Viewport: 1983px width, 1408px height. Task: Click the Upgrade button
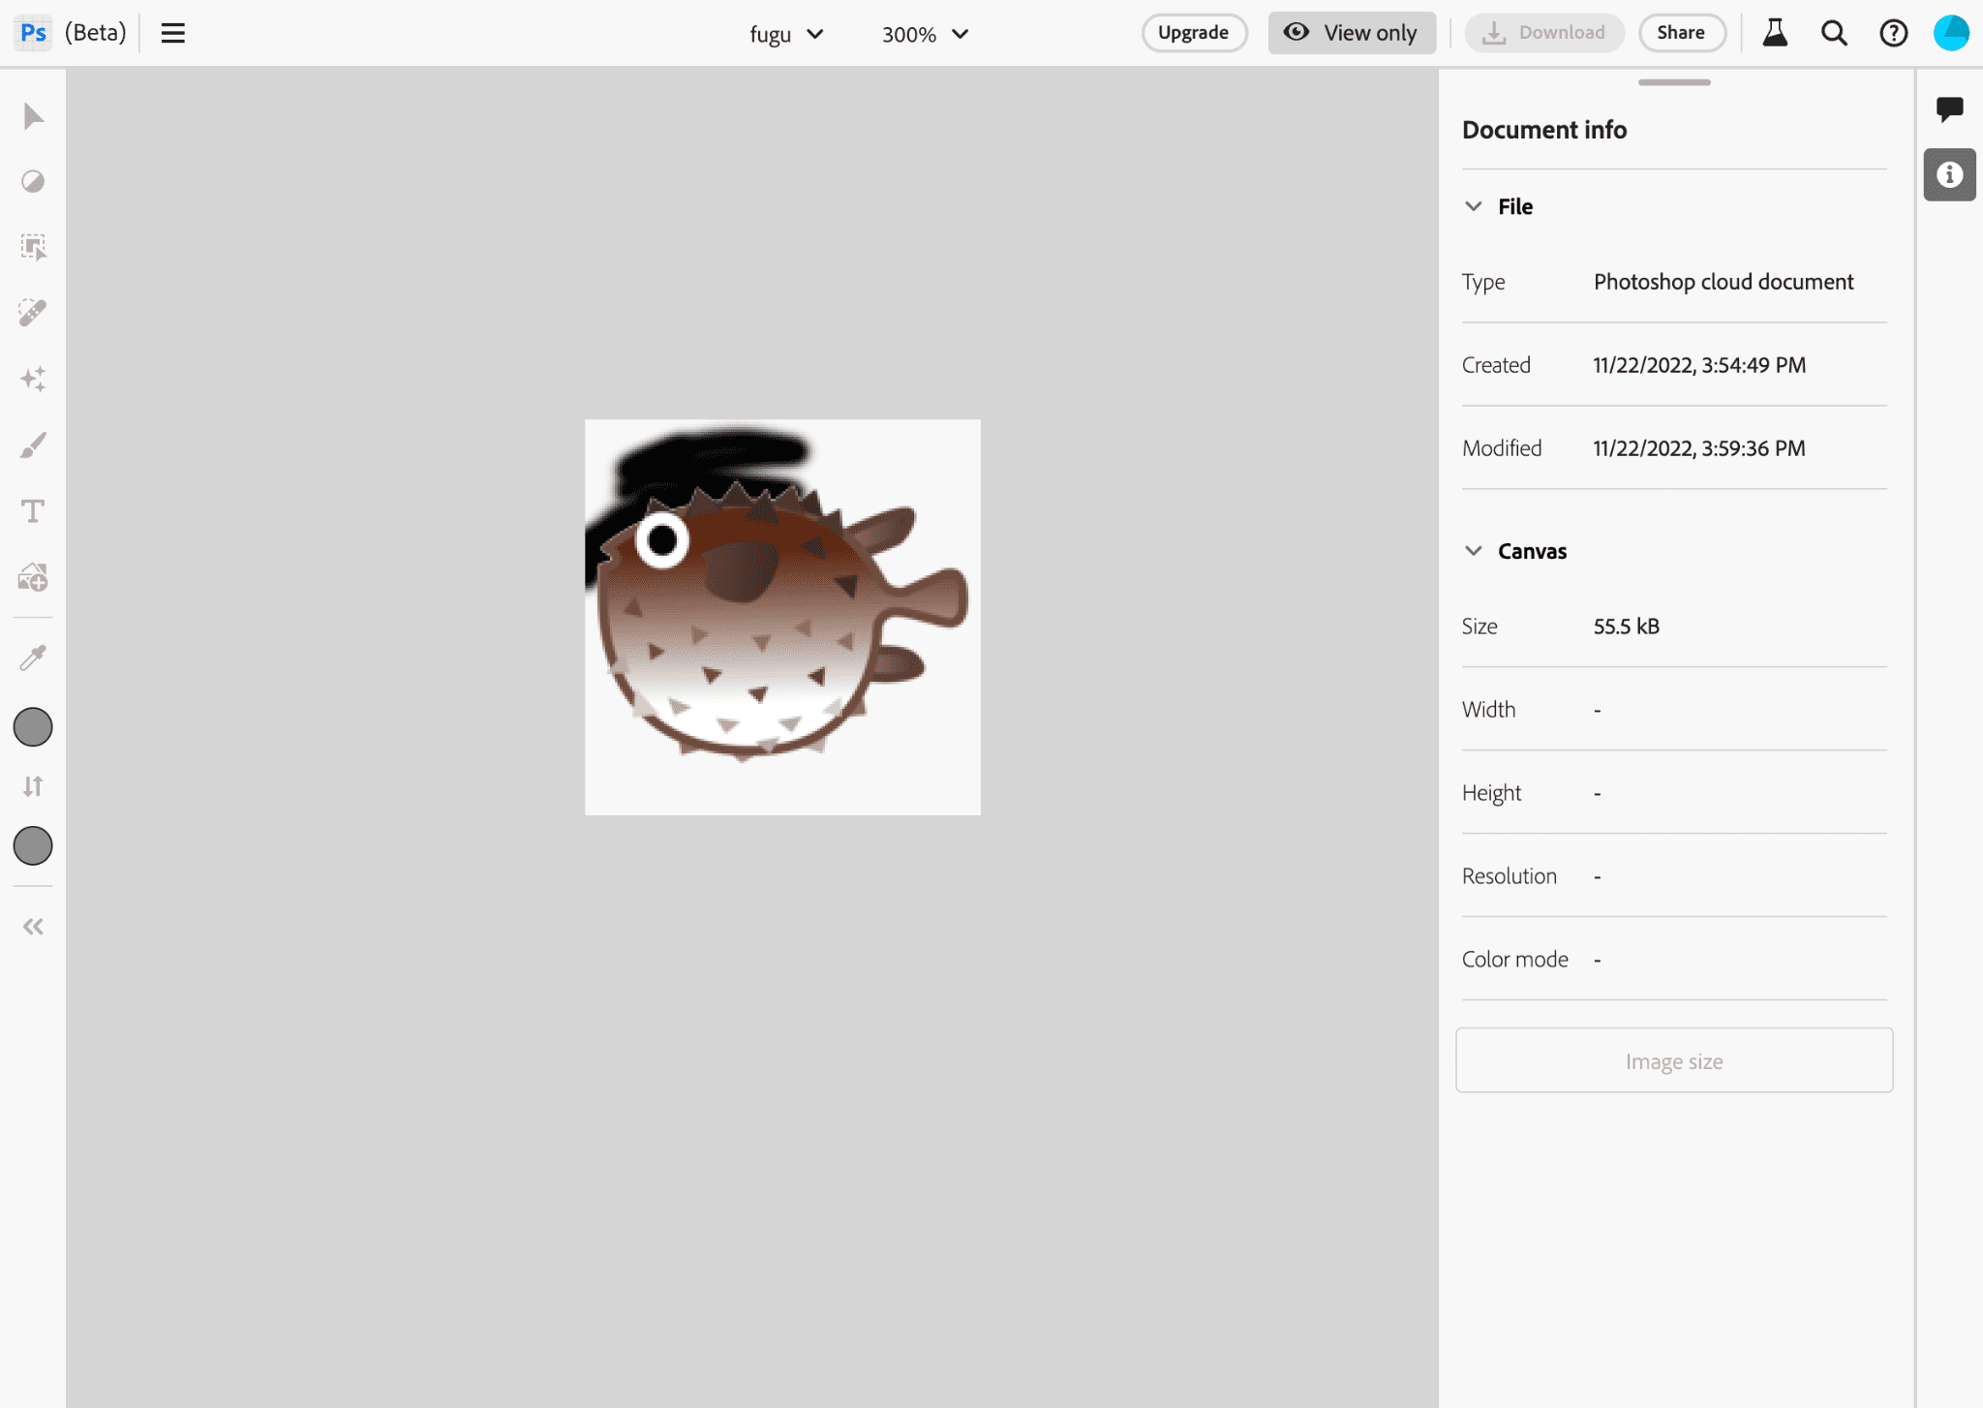[x=1193, y=32]
